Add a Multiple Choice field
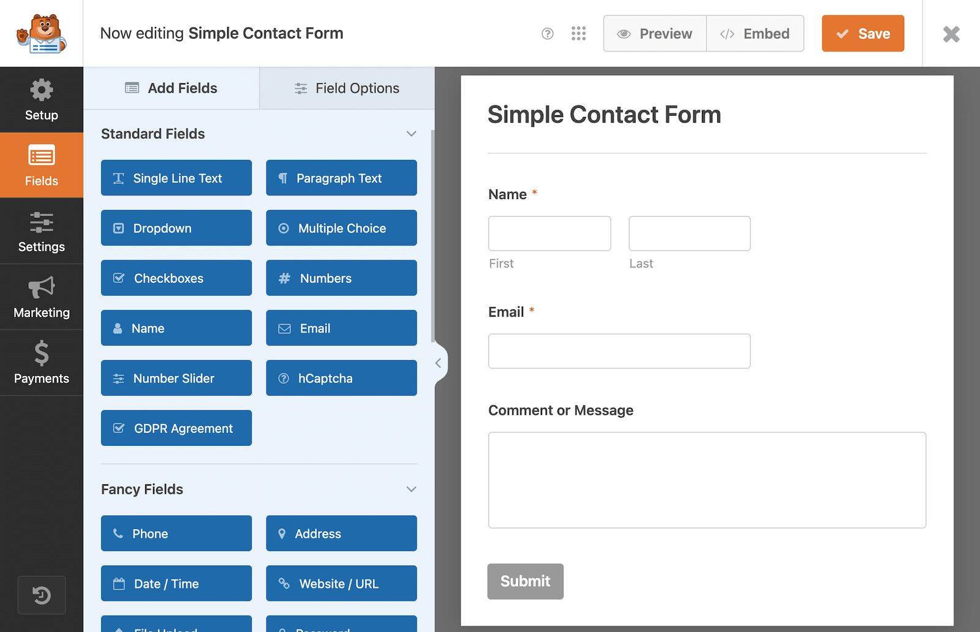This screenshot has height=632, width=980. (341, 228)
